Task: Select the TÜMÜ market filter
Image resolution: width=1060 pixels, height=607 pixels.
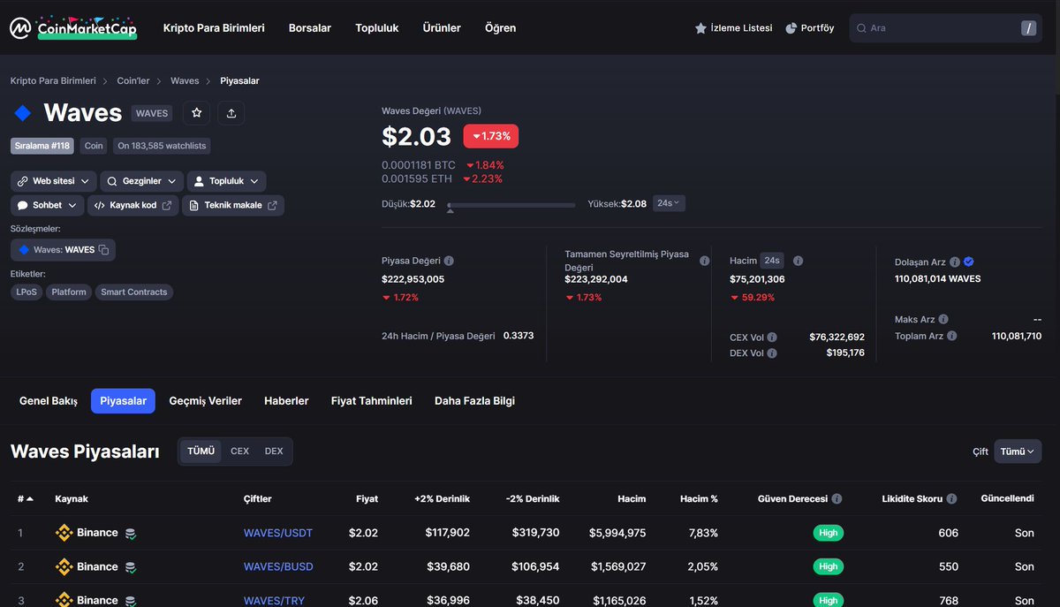Action: click(201, 451)
